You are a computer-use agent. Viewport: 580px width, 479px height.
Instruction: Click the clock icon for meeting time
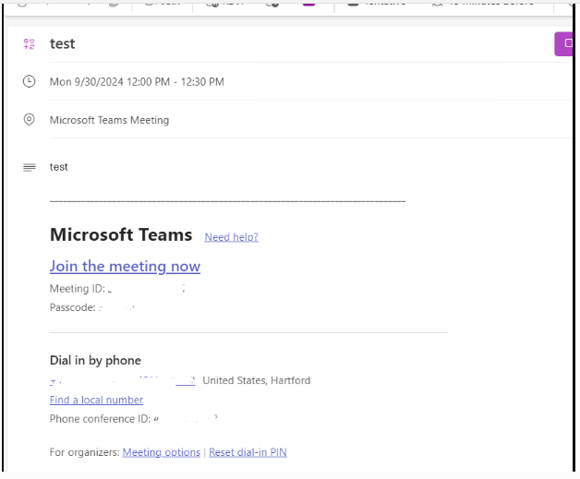29,81
